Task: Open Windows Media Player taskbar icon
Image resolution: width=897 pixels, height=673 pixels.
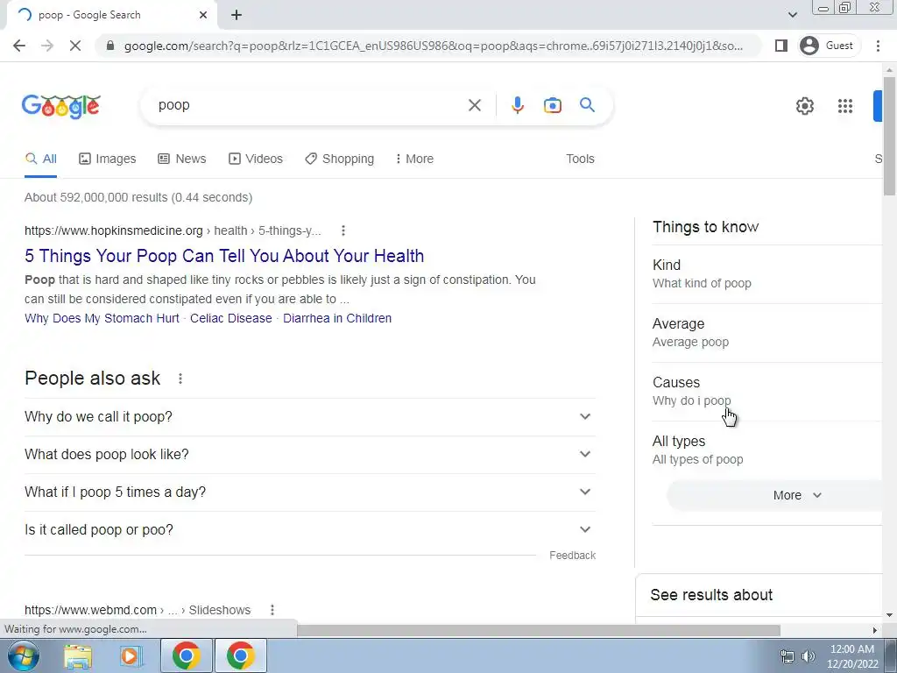Action: point(131,655)
